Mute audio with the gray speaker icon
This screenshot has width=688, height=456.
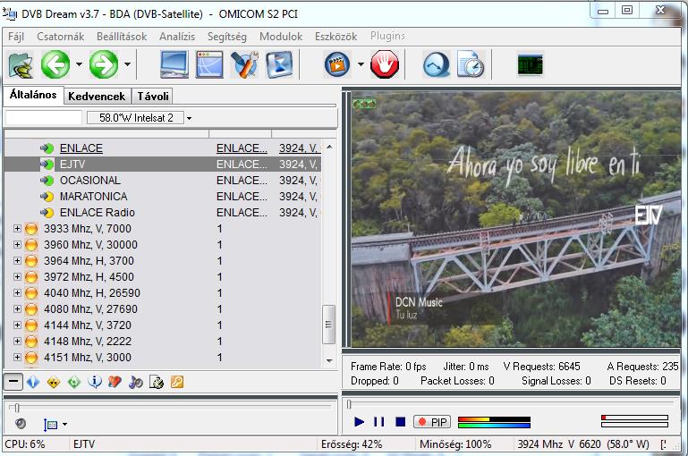coord(21,423)
